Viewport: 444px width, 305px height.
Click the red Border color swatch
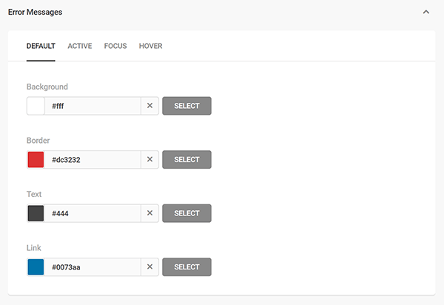pyautogui.click(x=36, y=159)
